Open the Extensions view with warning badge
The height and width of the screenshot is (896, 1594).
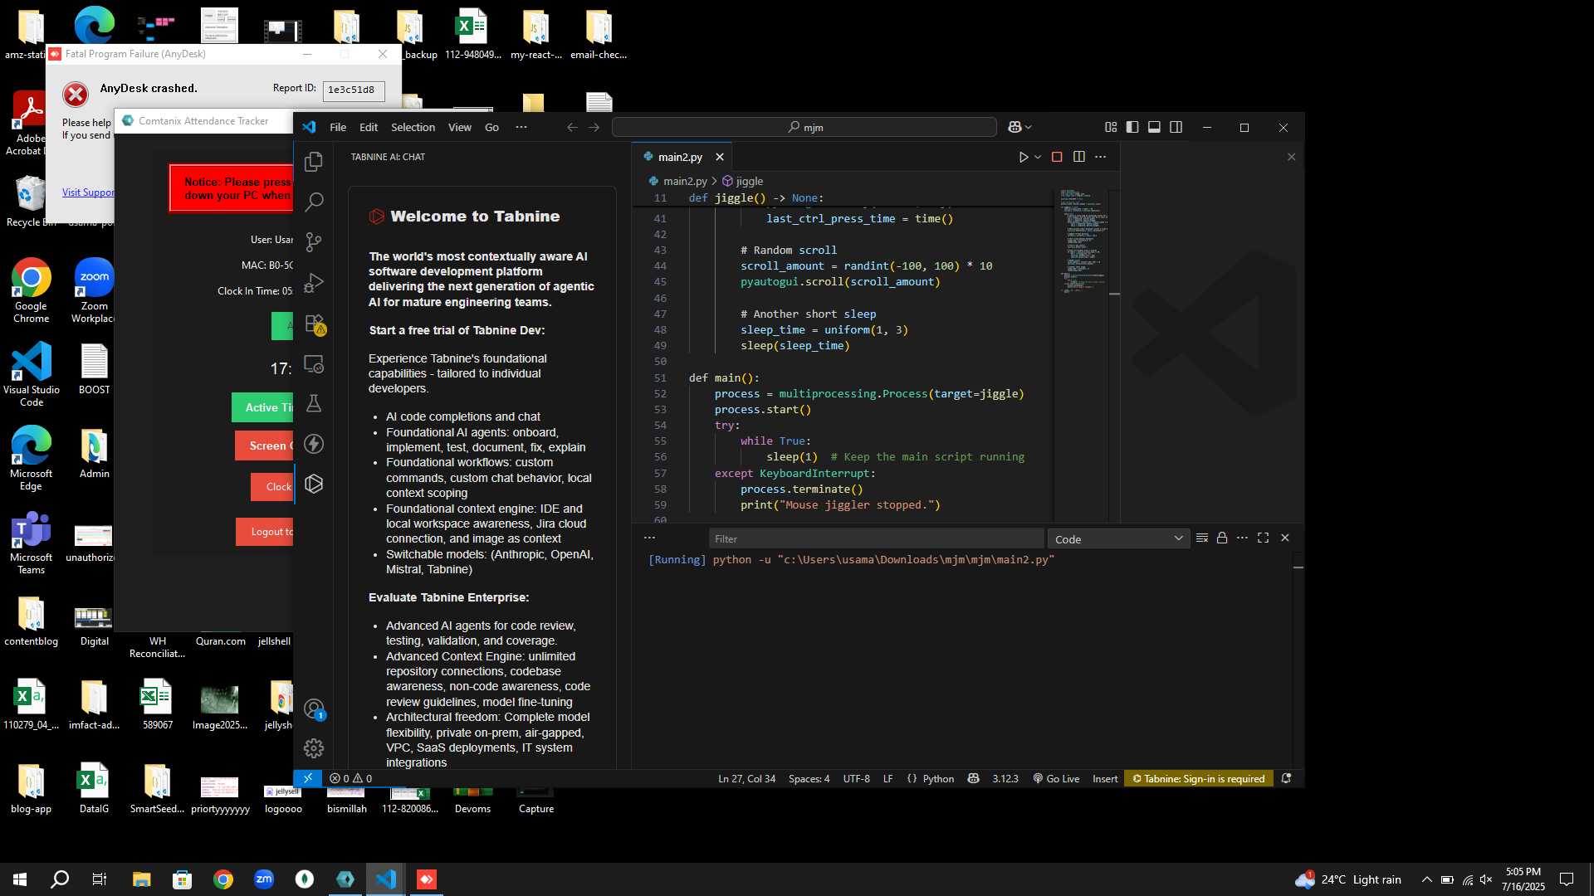314,324
